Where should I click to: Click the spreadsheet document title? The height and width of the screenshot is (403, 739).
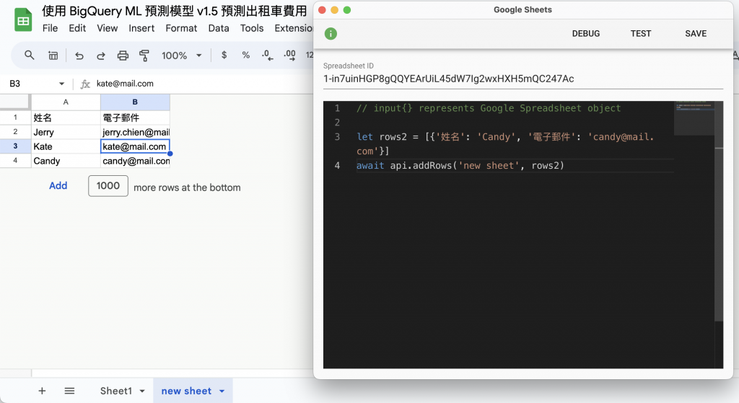(x=175, y=10)
